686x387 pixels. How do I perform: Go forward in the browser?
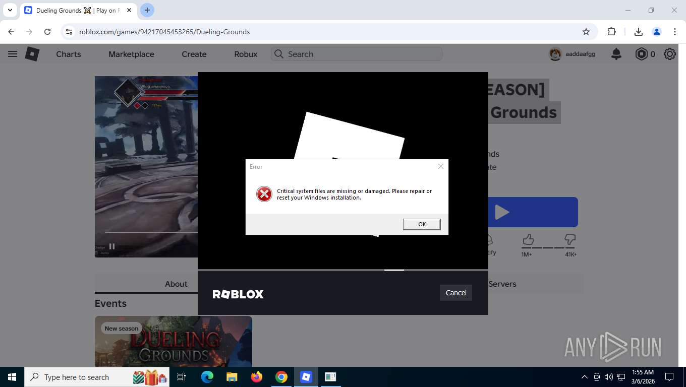29,32
